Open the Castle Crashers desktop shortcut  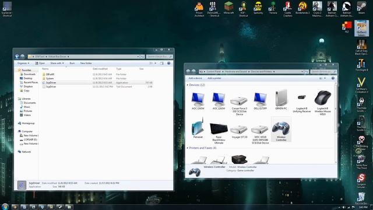point(287,9)
